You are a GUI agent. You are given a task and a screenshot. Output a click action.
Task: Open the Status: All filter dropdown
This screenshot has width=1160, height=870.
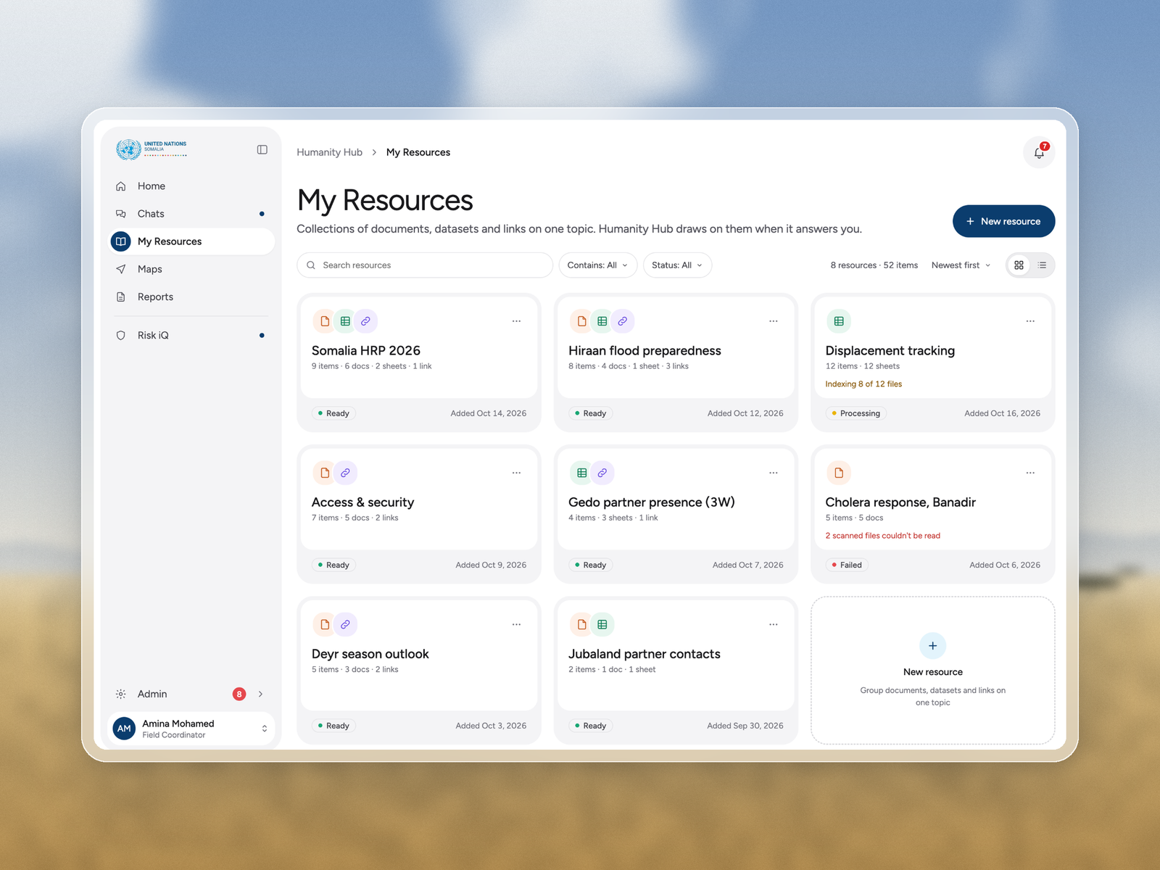pyautogui.click(x=677, y=265)
